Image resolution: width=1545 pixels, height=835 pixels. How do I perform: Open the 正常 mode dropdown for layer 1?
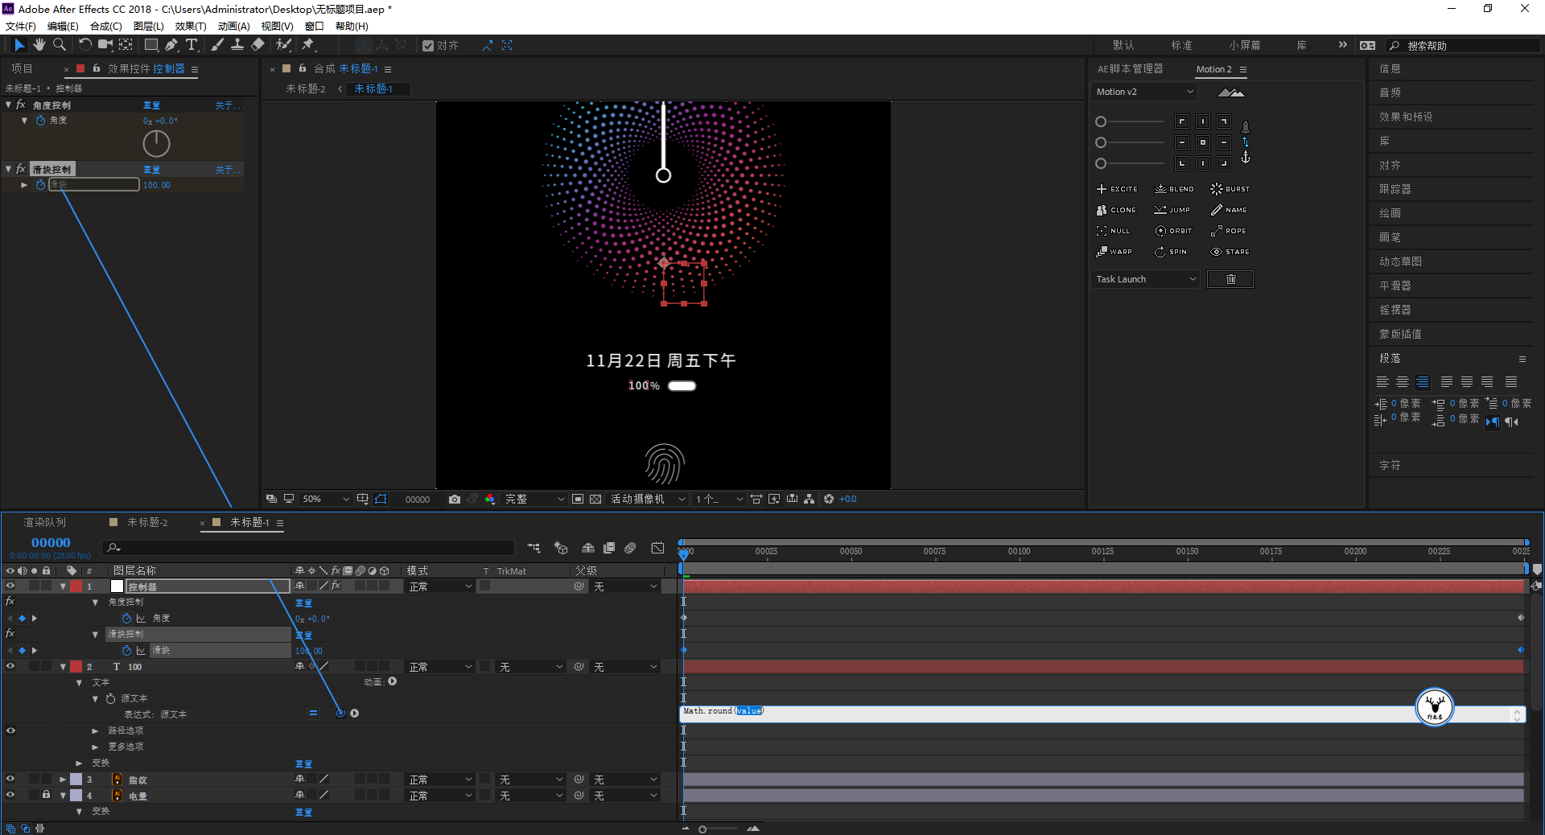point(440,586)
